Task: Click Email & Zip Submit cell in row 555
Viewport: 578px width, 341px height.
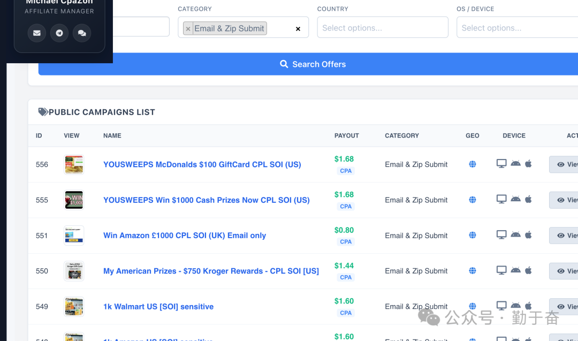Action: point(416,200)
